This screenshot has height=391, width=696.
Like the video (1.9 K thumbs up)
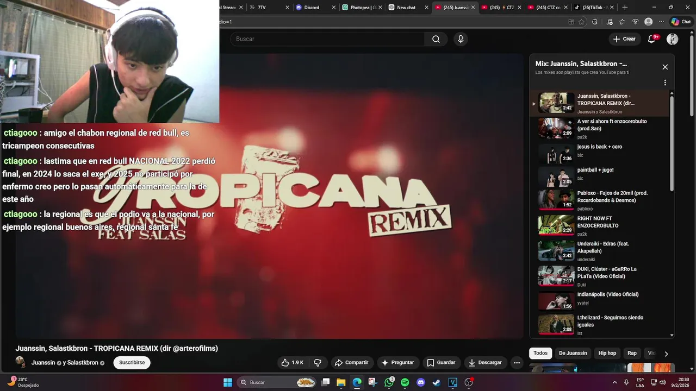coord(293,363)
